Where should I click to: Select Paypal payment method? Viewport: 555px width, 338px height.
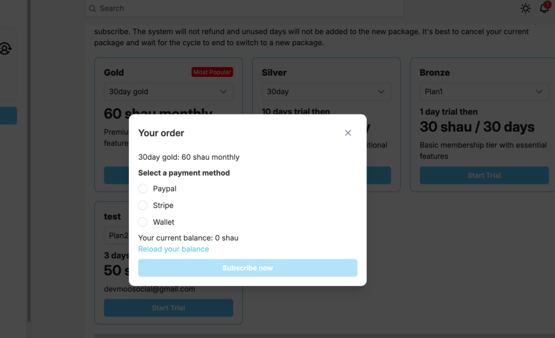(x=143, y=188)
